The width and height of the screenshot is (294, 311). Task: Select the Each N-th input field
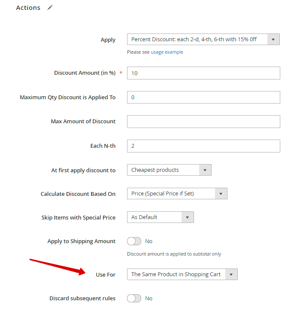pos(203,146)
